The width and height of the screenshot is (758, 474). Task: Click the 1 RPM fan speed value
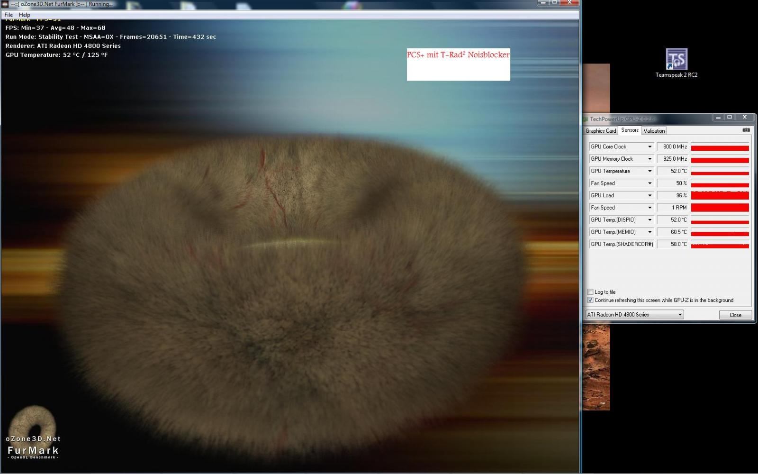click(673, 208)
